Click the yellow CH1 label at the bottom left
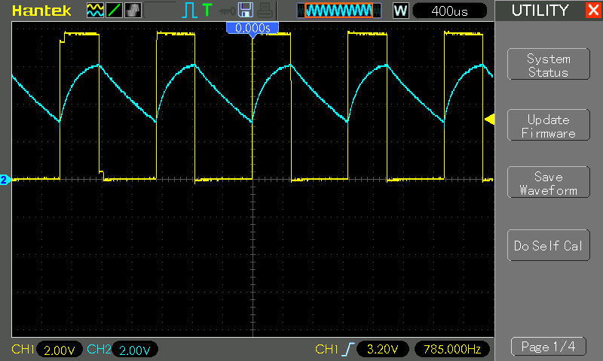Image resolution: width=603 pixels, height=361 pixels. (23, 349)
